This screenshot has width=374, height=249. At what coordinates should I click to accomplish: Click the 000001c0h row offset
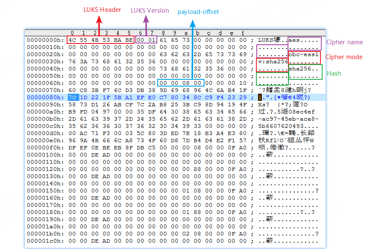point(45,241)
